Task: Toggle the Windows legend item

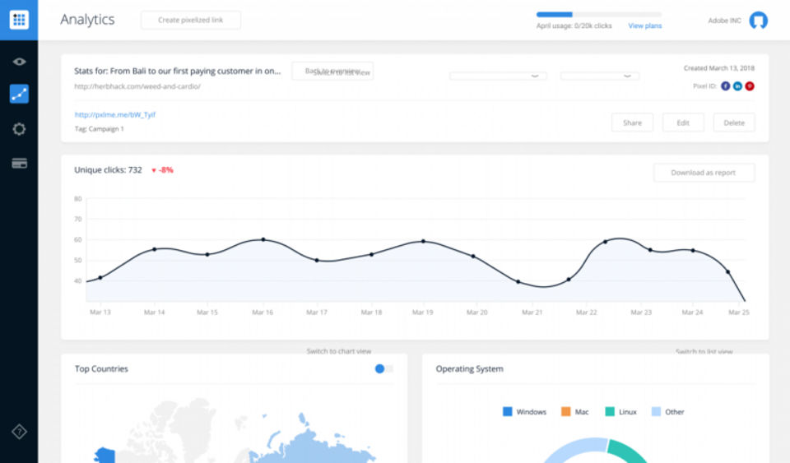Action: (x=524, y=412)
